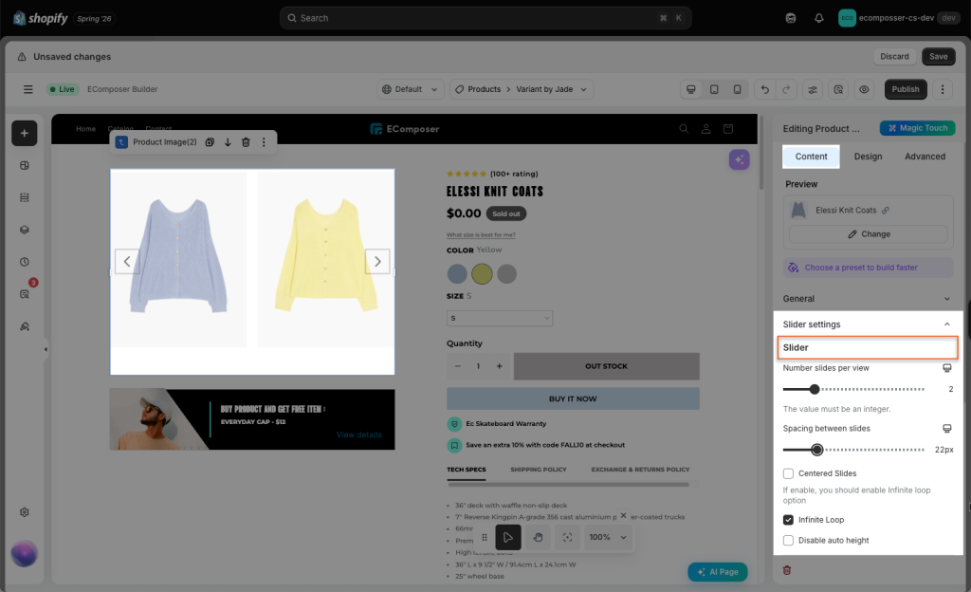Click Choose a preset to build faster
The width and height of the screenshot is (971, 592).
(868, 268)
